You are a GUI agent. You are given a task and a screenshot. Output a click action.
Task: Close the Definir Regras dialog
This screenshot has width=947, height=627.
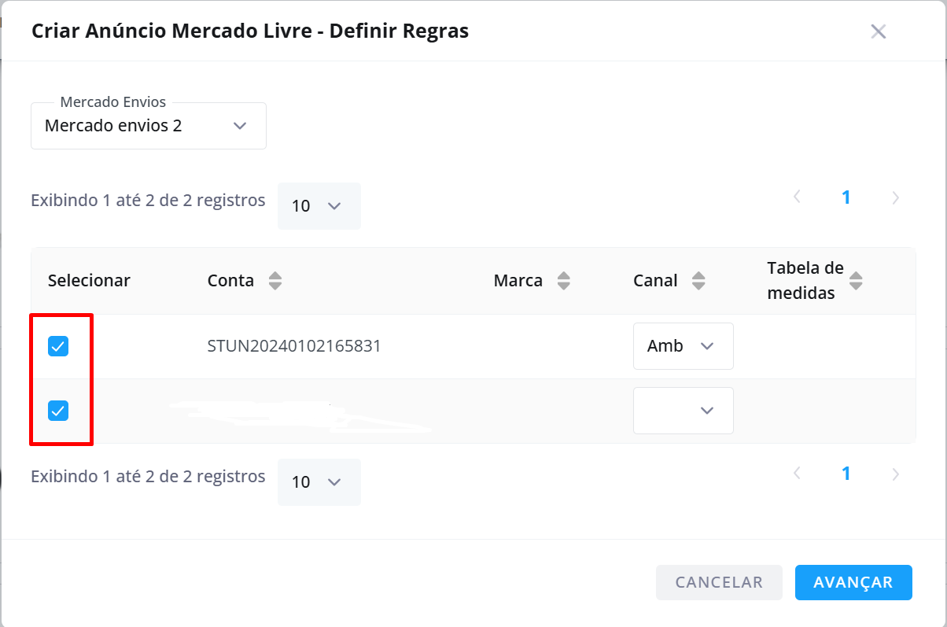(x=879, y=31)
